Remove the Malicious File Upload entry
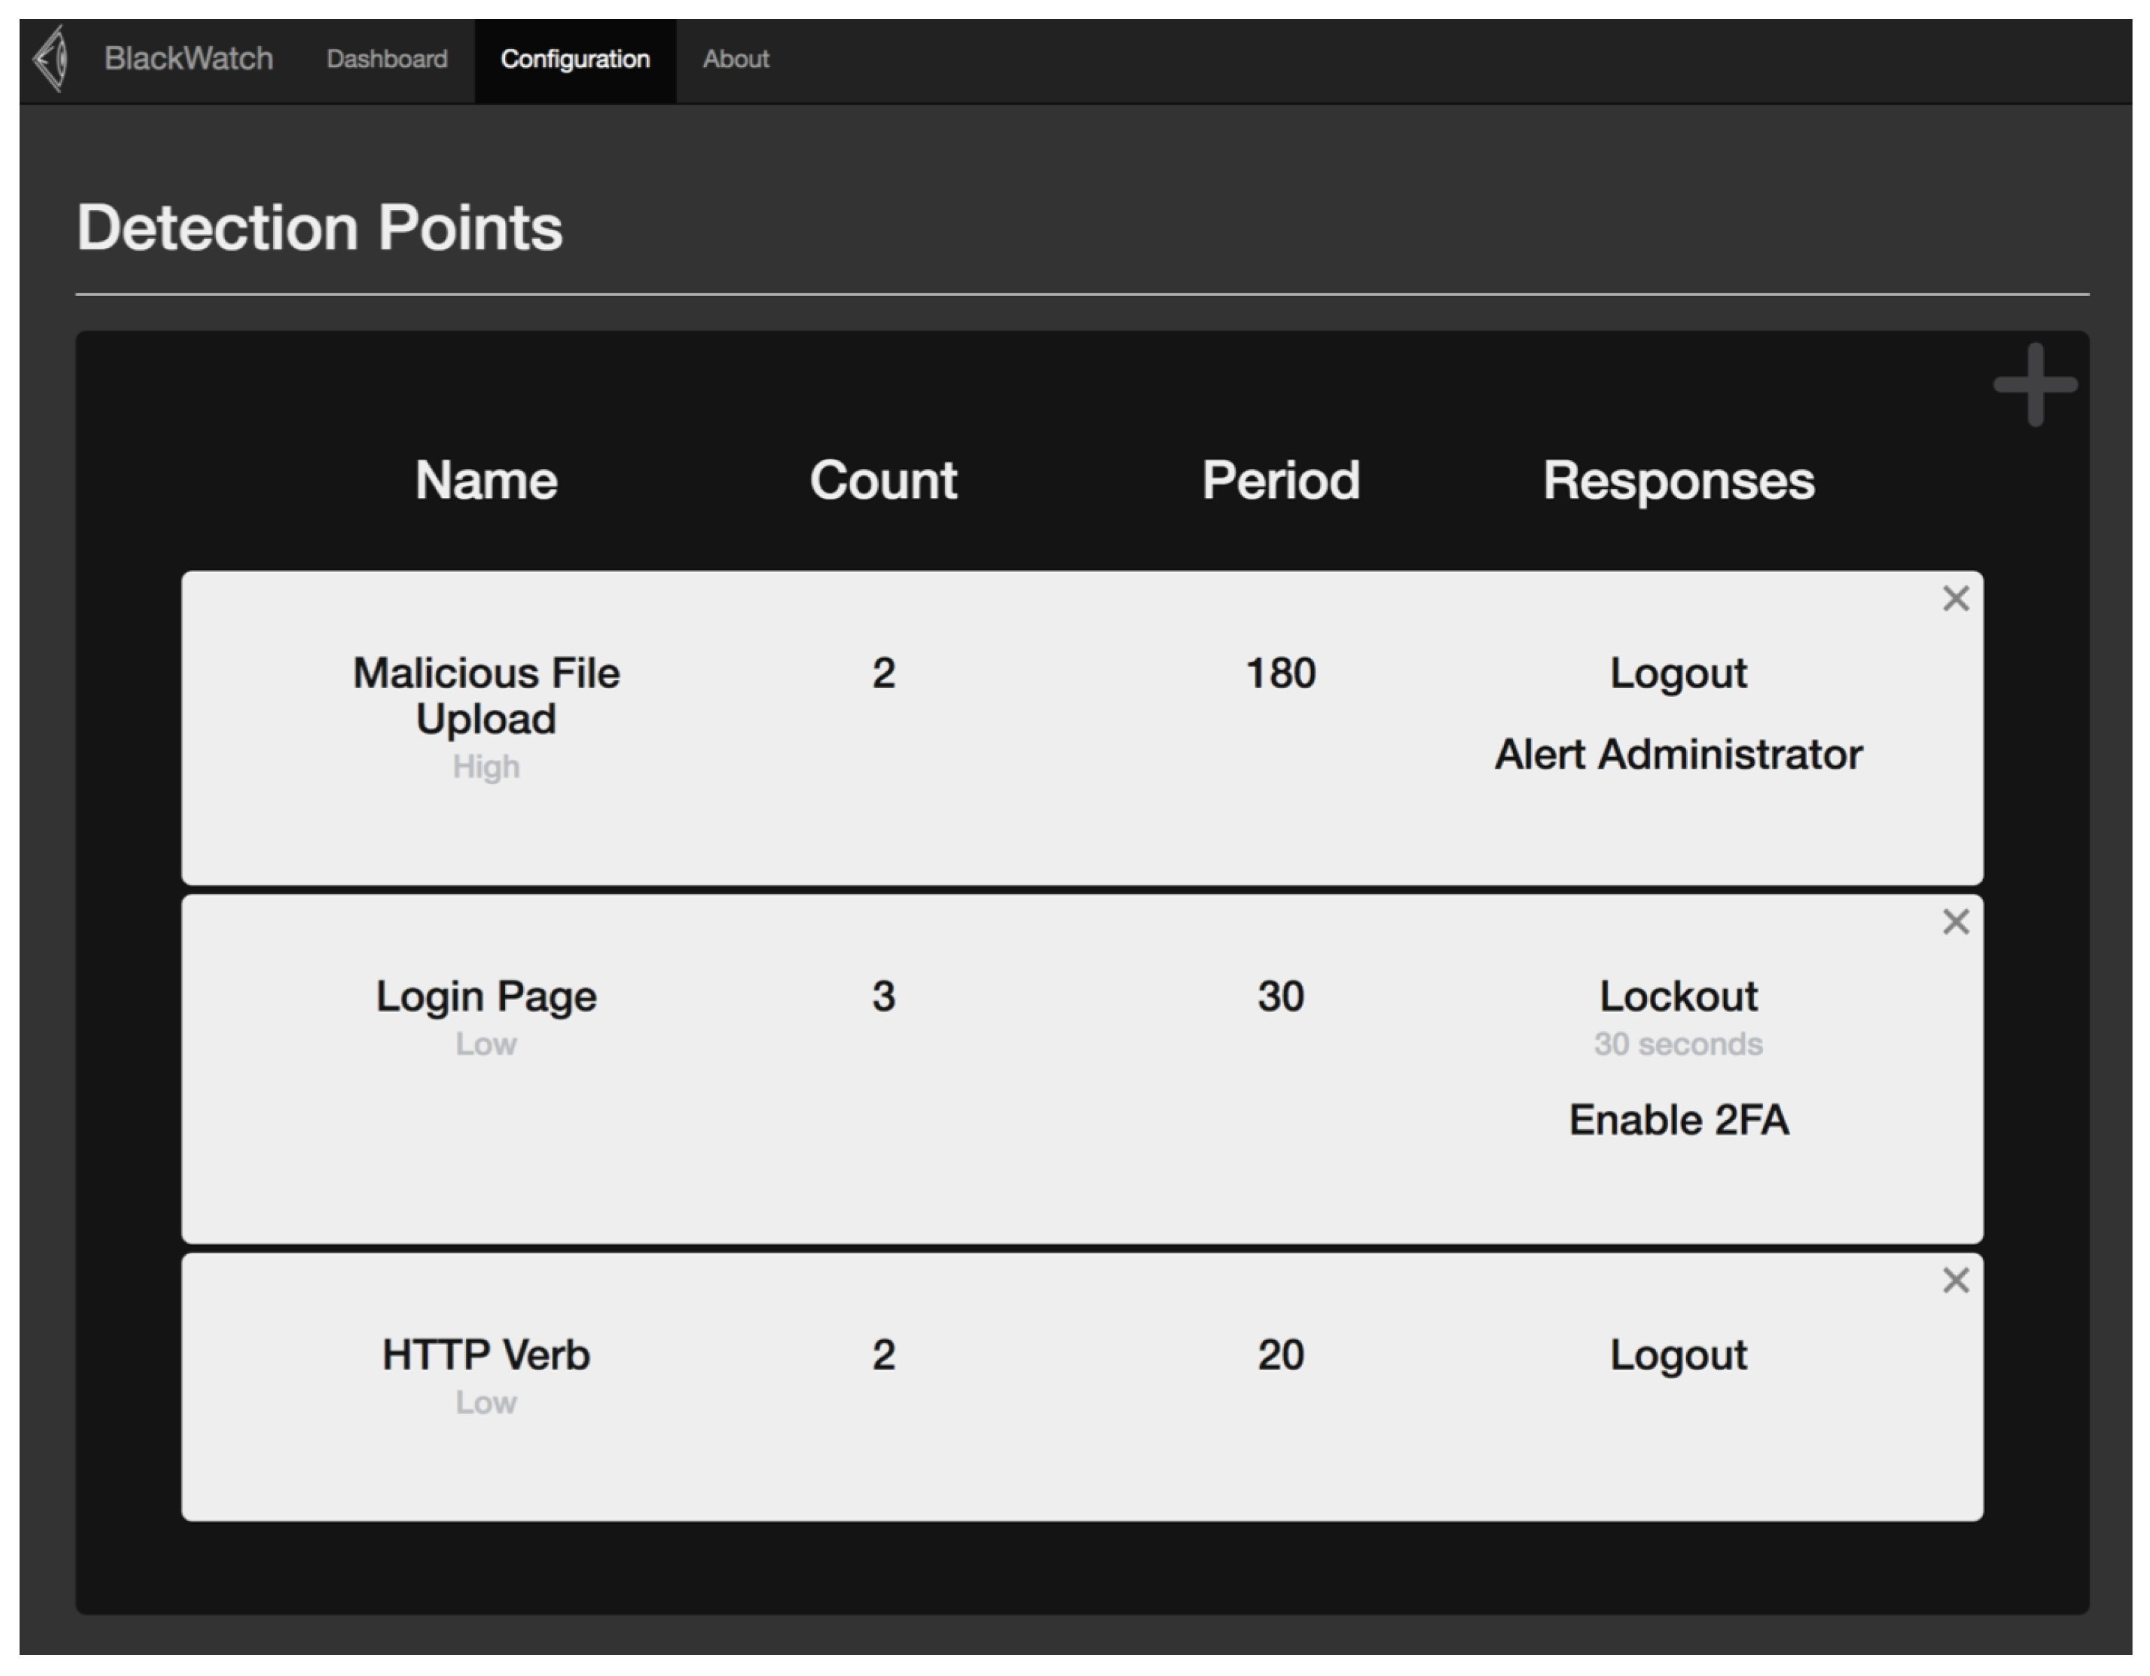Viewport: 2150px width, 1676px height. [x=1955, y=598]
